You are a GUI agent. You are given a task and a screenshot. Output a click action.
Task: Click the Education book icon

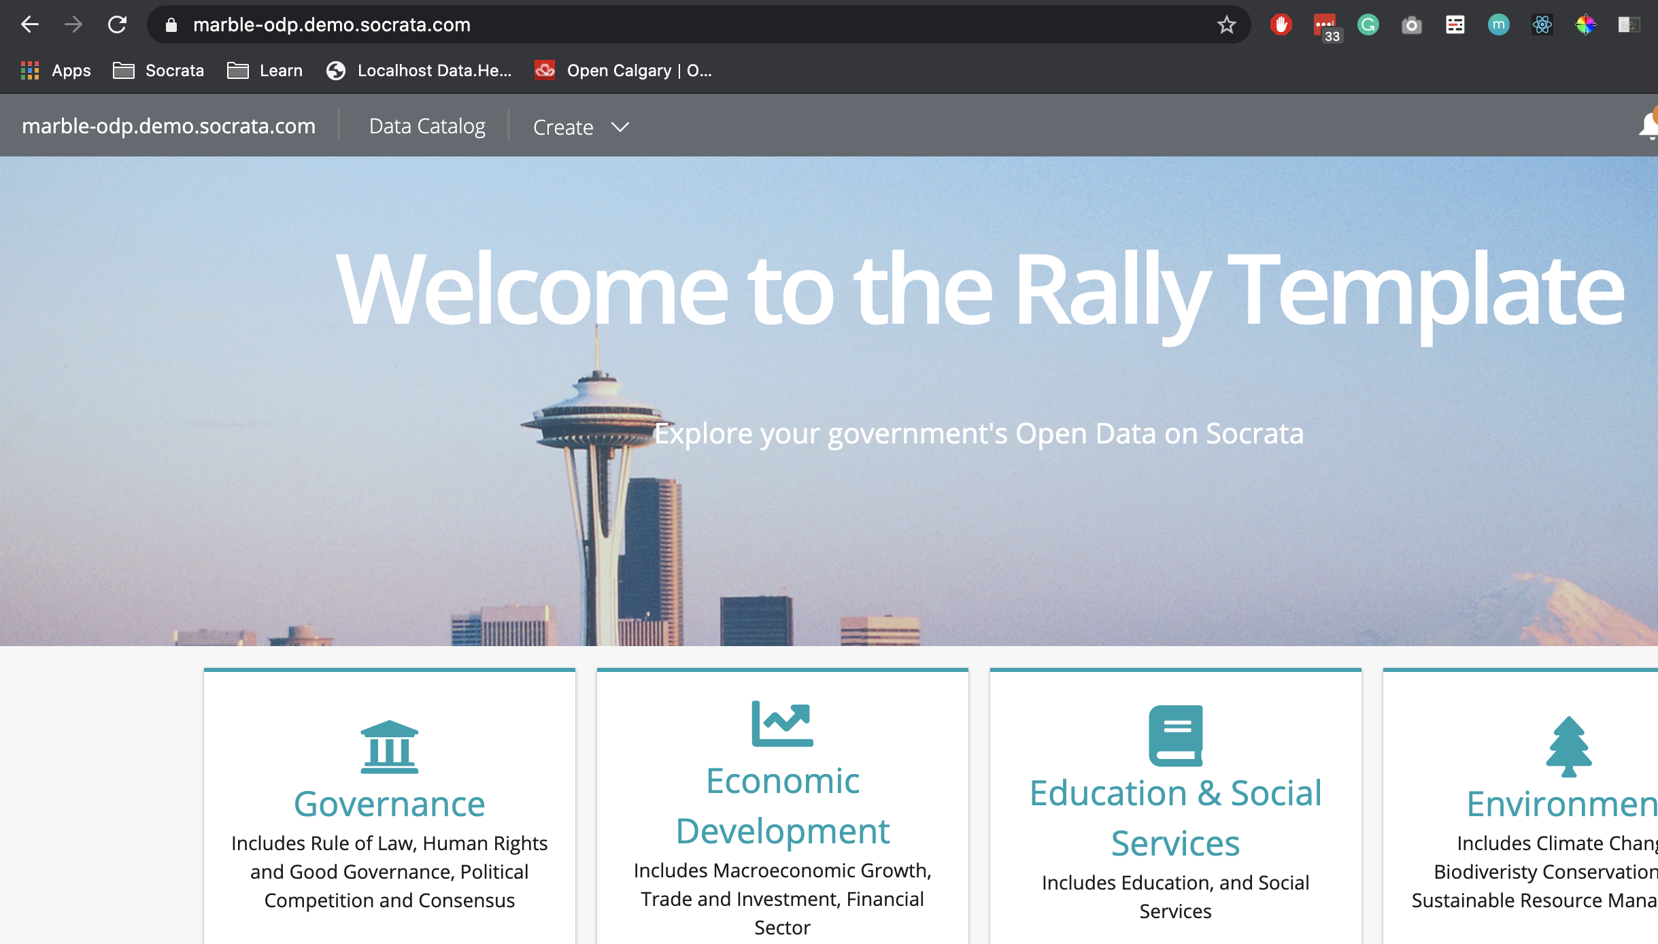(x=1176, y=736)
